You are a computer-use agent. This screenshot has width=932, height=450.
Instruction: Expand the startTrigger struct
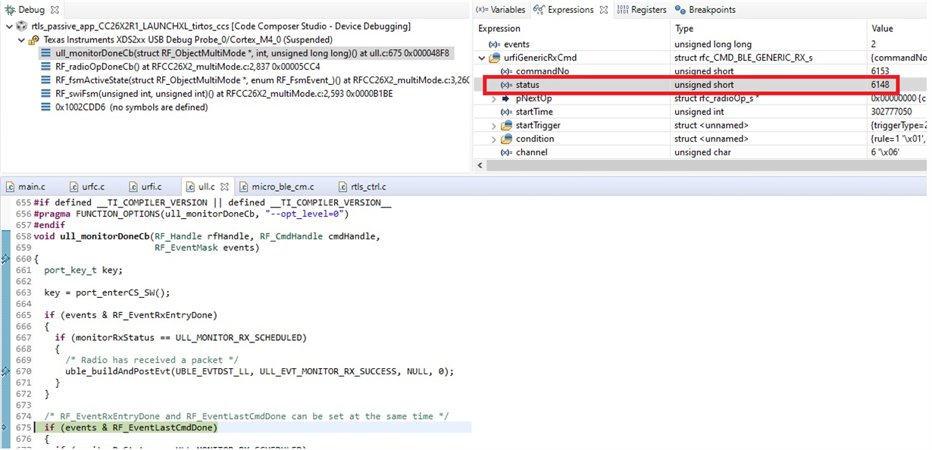pyautogui.click(x=494, y=126)
